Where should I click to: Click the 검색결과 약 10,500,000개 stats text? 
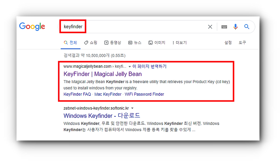click(94, 56)
